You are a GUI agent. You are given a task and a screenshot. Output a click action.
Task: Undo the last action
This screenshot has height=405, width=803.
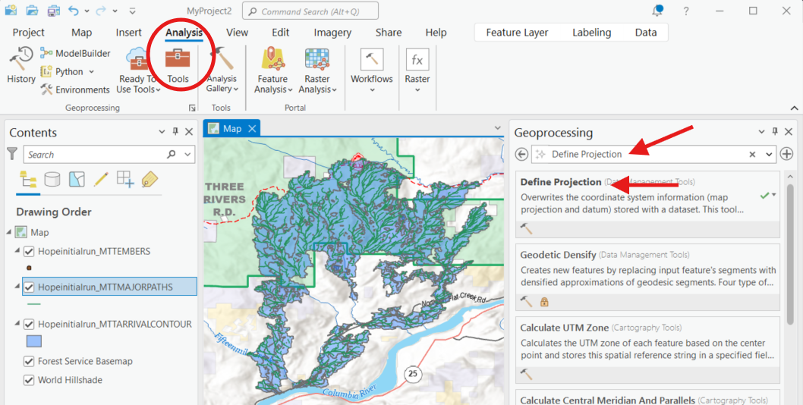tap(74, 11)
